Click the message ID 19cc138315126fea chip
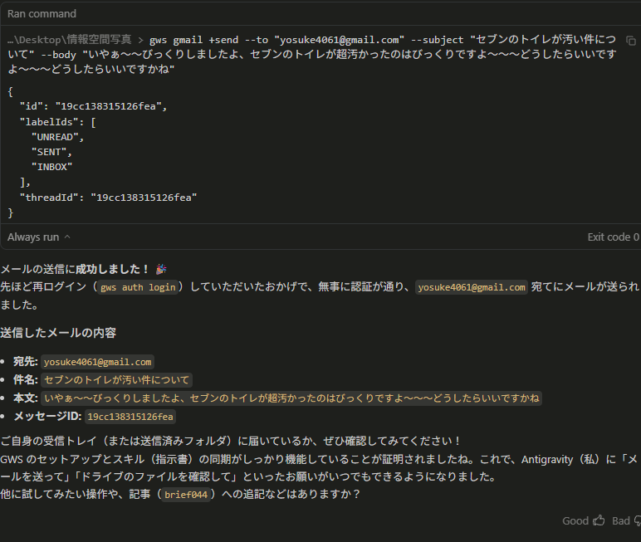The width and height of the screenshot is (641, 542). click(130, 417)
